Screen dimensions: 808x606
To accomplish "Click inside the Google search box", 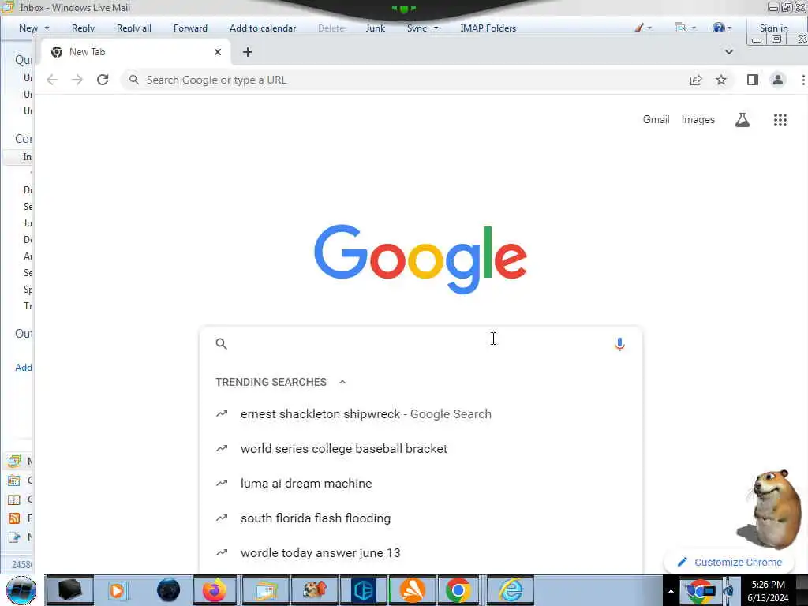I will 420,344.
